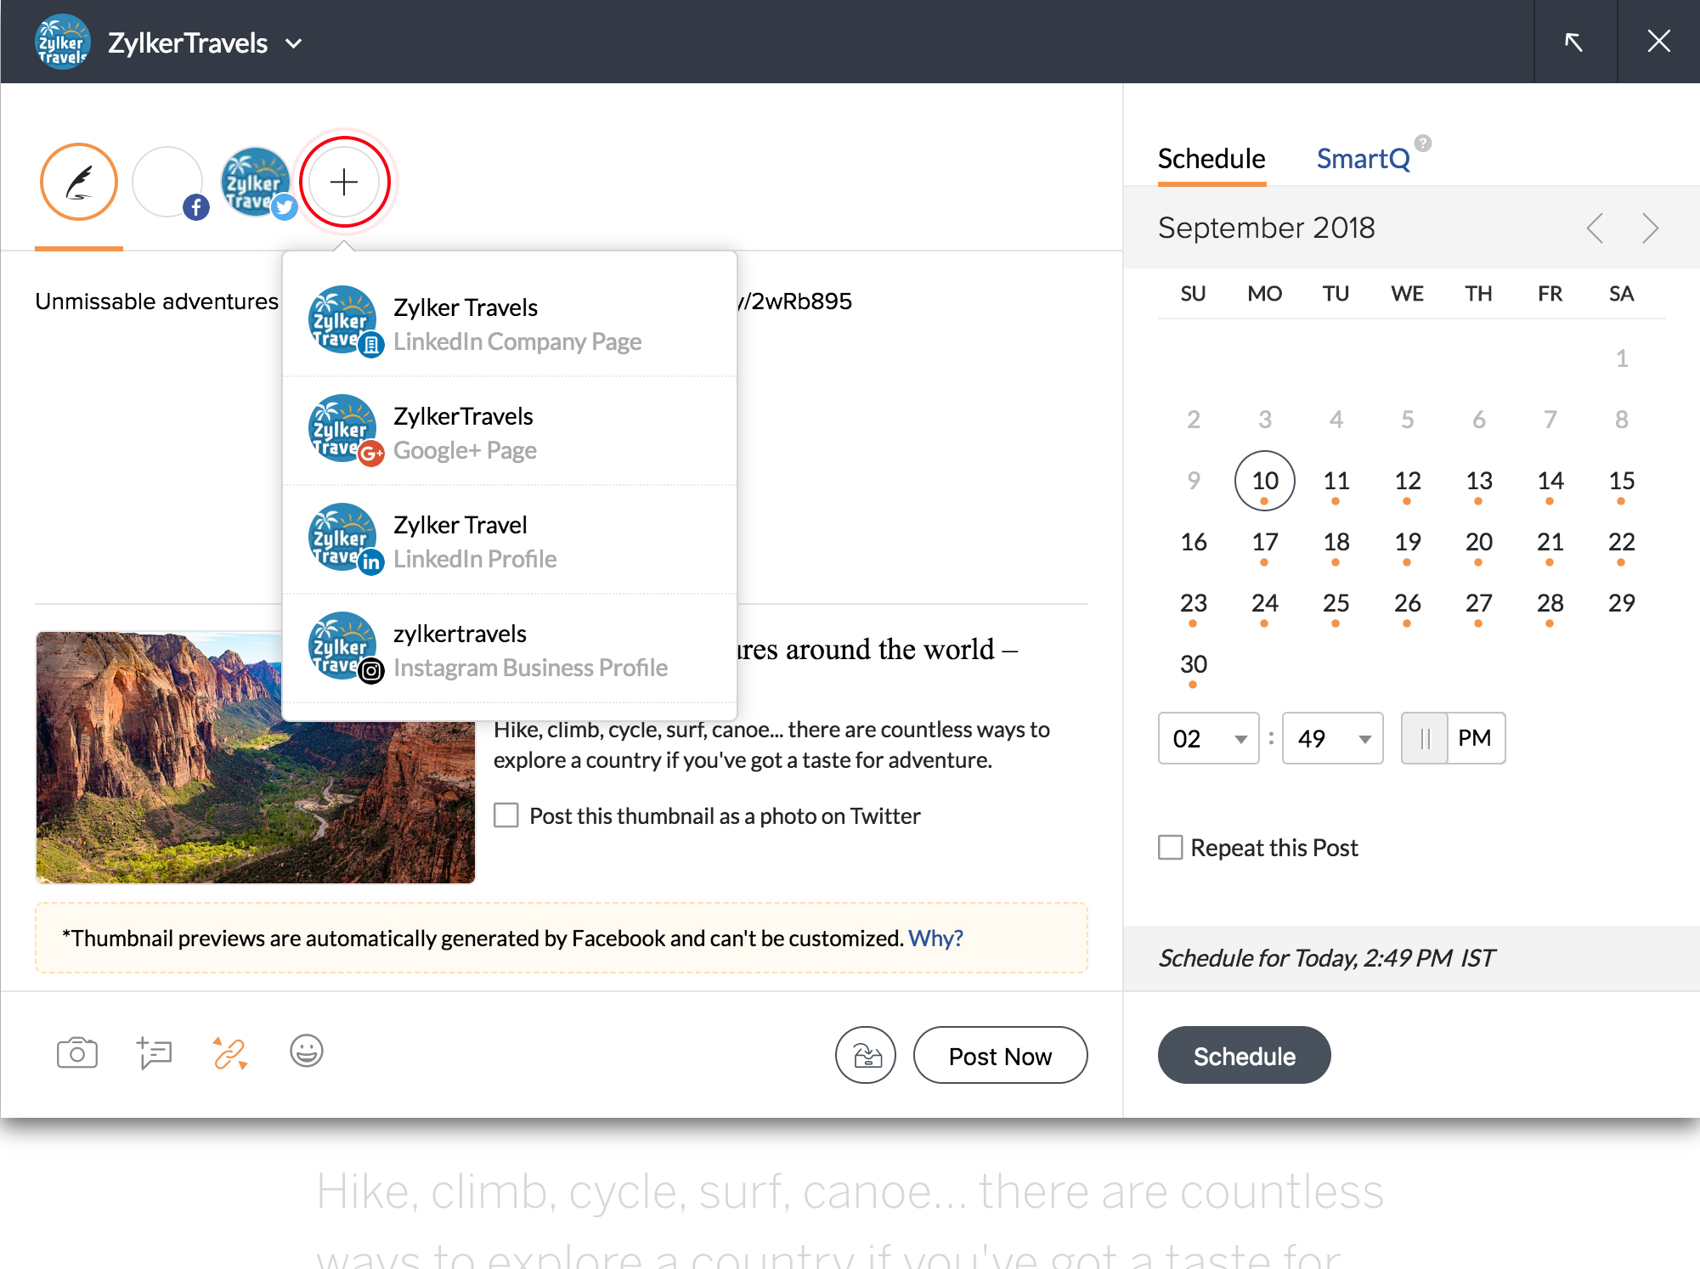Open the emoji smiley picker

coord(306,1051)
